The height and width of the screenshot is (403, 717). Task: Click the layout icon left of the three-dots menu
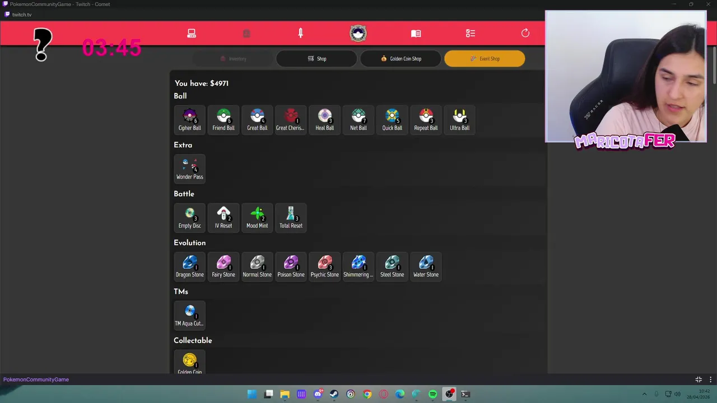point(699,379)
